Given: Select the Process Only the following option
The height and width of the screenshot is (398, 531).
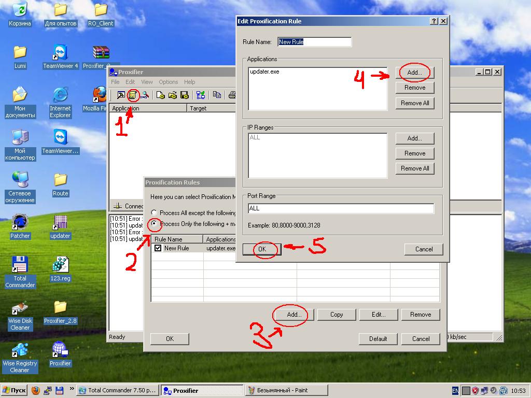Looking at the screenshot, I should 154,224.
